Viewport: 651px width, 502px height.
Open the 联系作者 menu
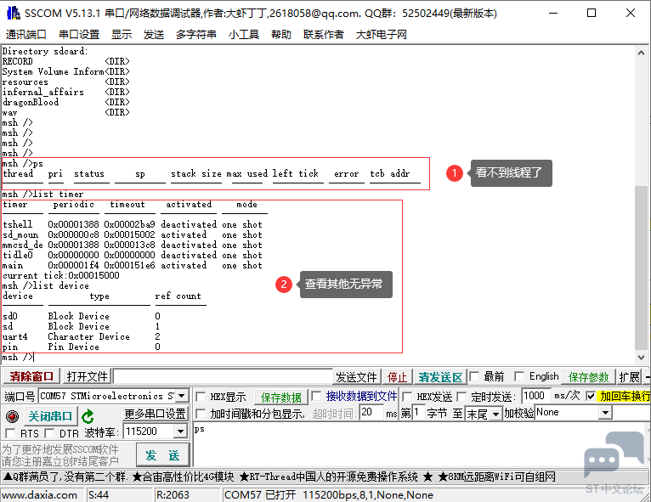click(x=324, y=35)
